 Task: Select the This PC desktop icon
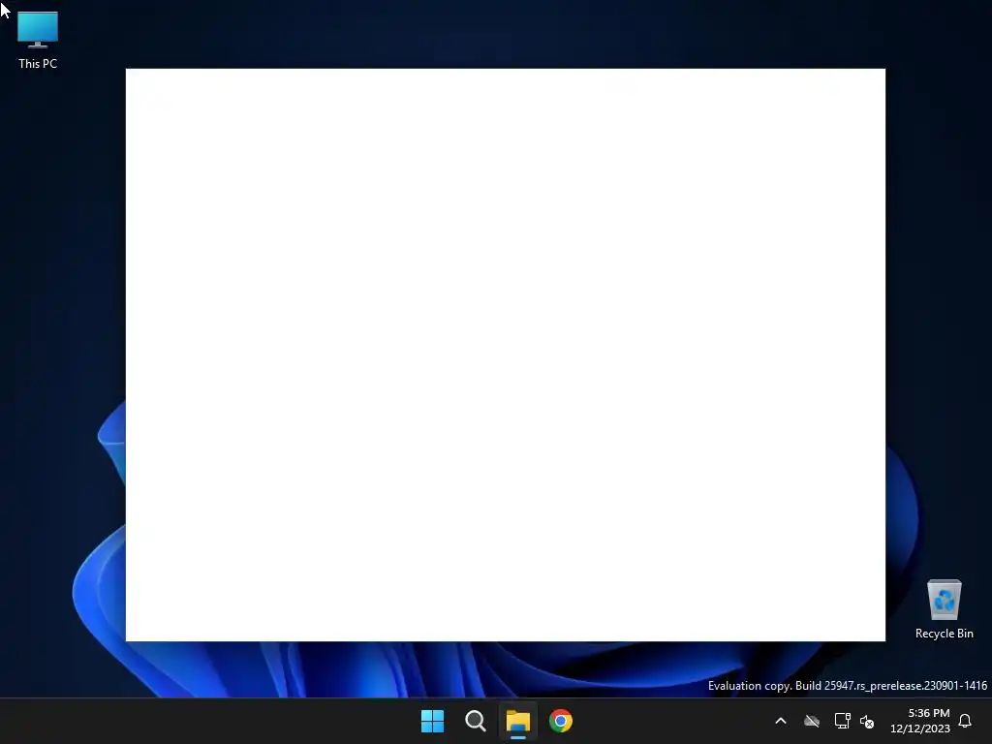point(38,40)
